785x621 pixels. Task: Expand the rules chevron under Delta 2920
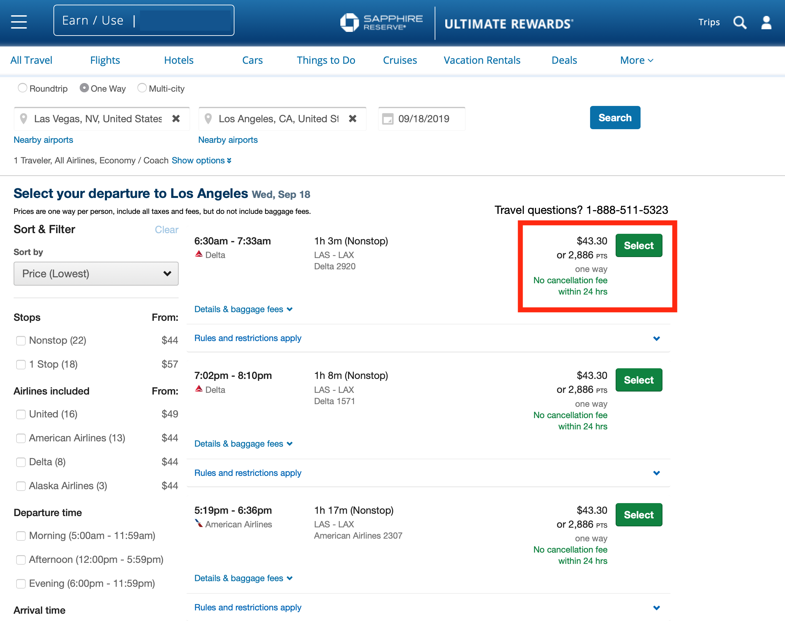coord(656,339)
